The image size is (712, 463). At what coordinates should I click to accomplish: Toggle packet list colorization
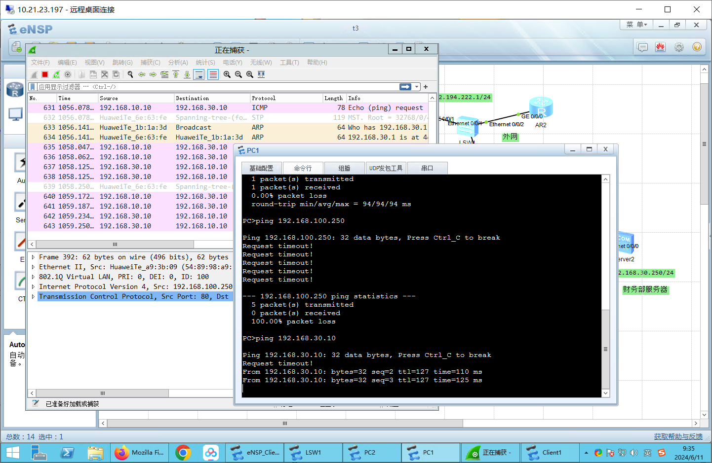click(x=213, y=74)
